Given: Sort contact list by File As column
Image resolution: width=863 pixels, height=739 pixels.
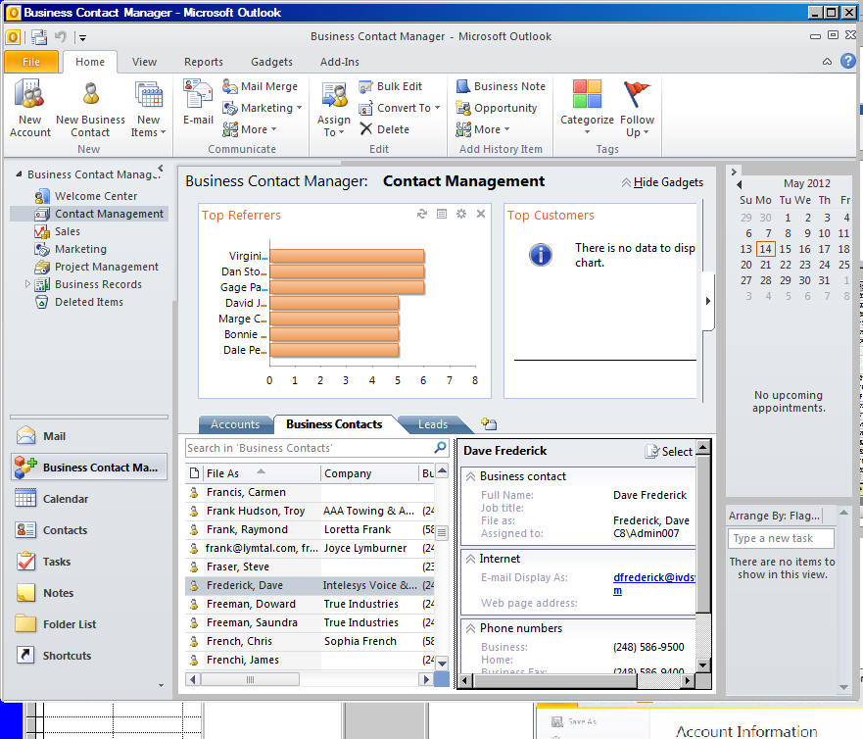Looking at the screenshot, I should tap(262, 473).
